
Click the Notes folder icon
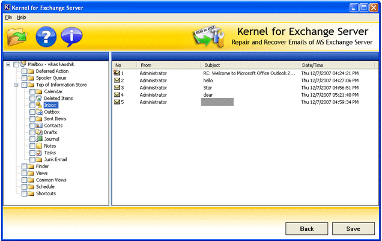39,146
